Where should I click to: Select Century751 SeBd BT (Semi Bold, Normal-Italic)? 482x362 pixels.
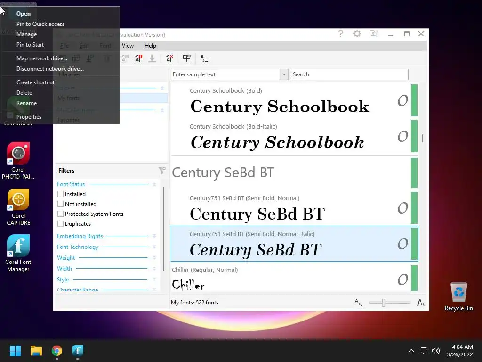point(294,244)
